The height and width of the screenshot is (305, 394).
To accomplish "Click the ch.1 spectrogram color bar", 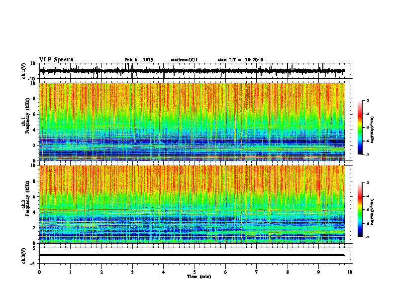I will 360,128.
